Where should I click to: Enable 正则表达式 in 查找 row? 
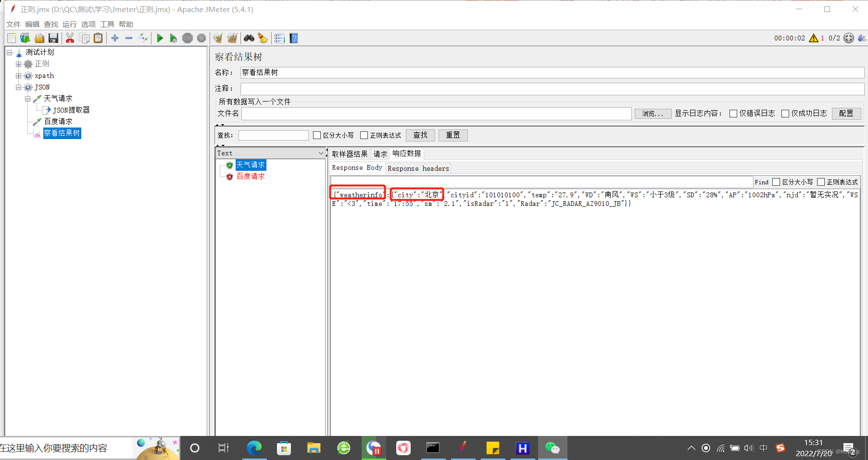click(x=364, y=135)
